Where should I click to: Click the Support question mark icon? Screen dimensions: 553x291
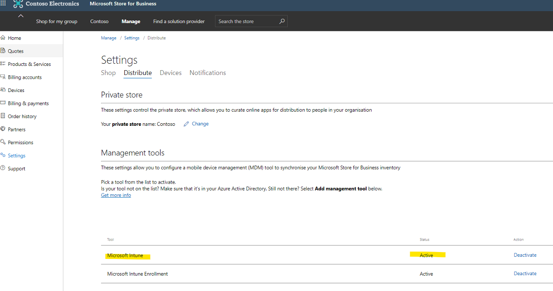point(3,168)
